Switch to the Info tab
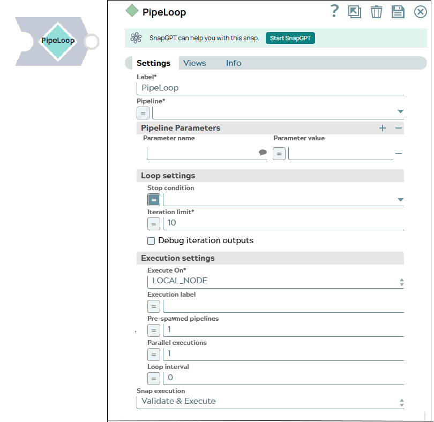The height and width of the screenshot is (422, 434). (x=234, y=63)
